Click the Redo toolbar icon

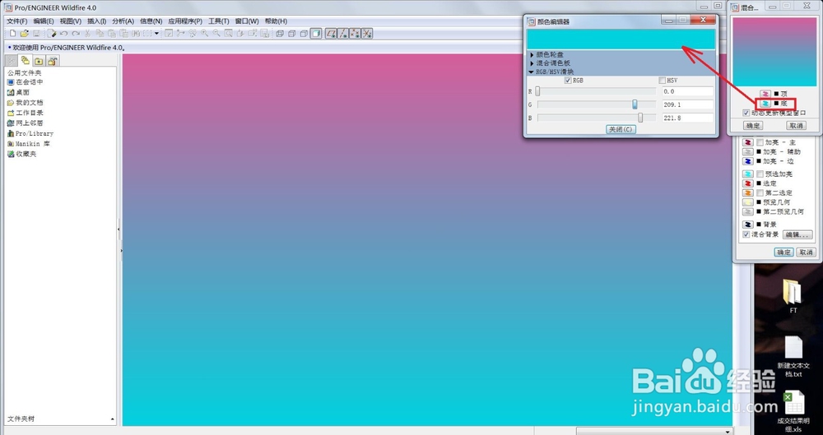click(x=76, y=34)
